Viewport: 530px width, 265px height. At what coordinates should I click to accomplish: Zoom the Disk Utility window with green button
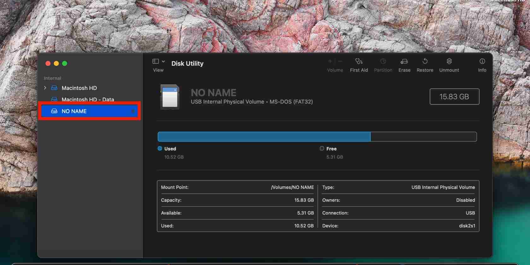65,63
